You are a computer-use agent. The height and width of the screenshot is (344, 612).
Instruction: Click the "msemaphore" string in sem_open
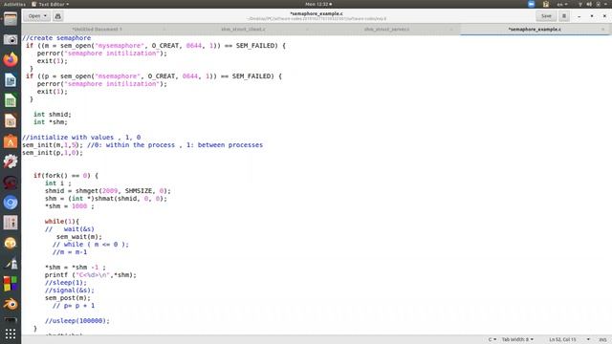pyautogui.click(x=118, y=76)
